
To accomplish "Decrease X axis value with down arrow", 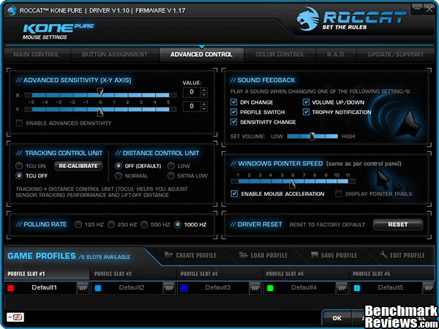I will [x=204, y=94].
